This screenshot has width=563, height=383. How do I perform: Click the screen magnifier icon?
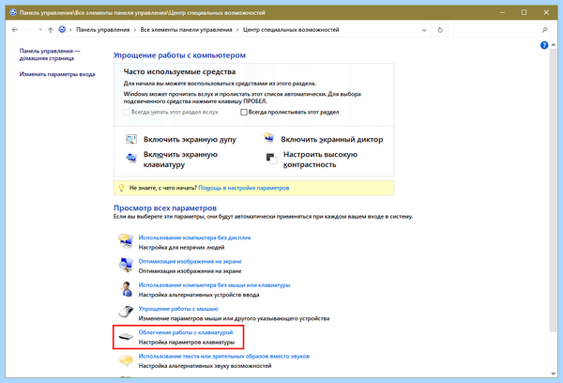coord(131,139)
